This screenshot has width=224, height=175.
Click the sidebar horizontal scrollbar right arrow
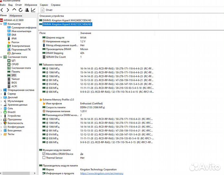[x=34, y=173]
